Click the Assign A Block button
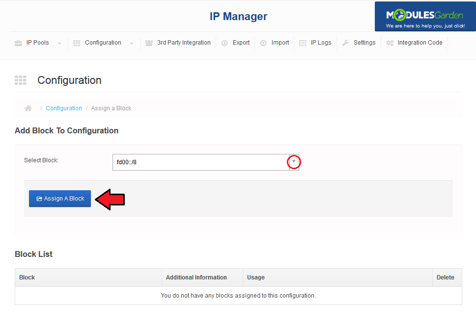Image resolution: width=476 pixels, height=328 pixels. tap(60, 199)
